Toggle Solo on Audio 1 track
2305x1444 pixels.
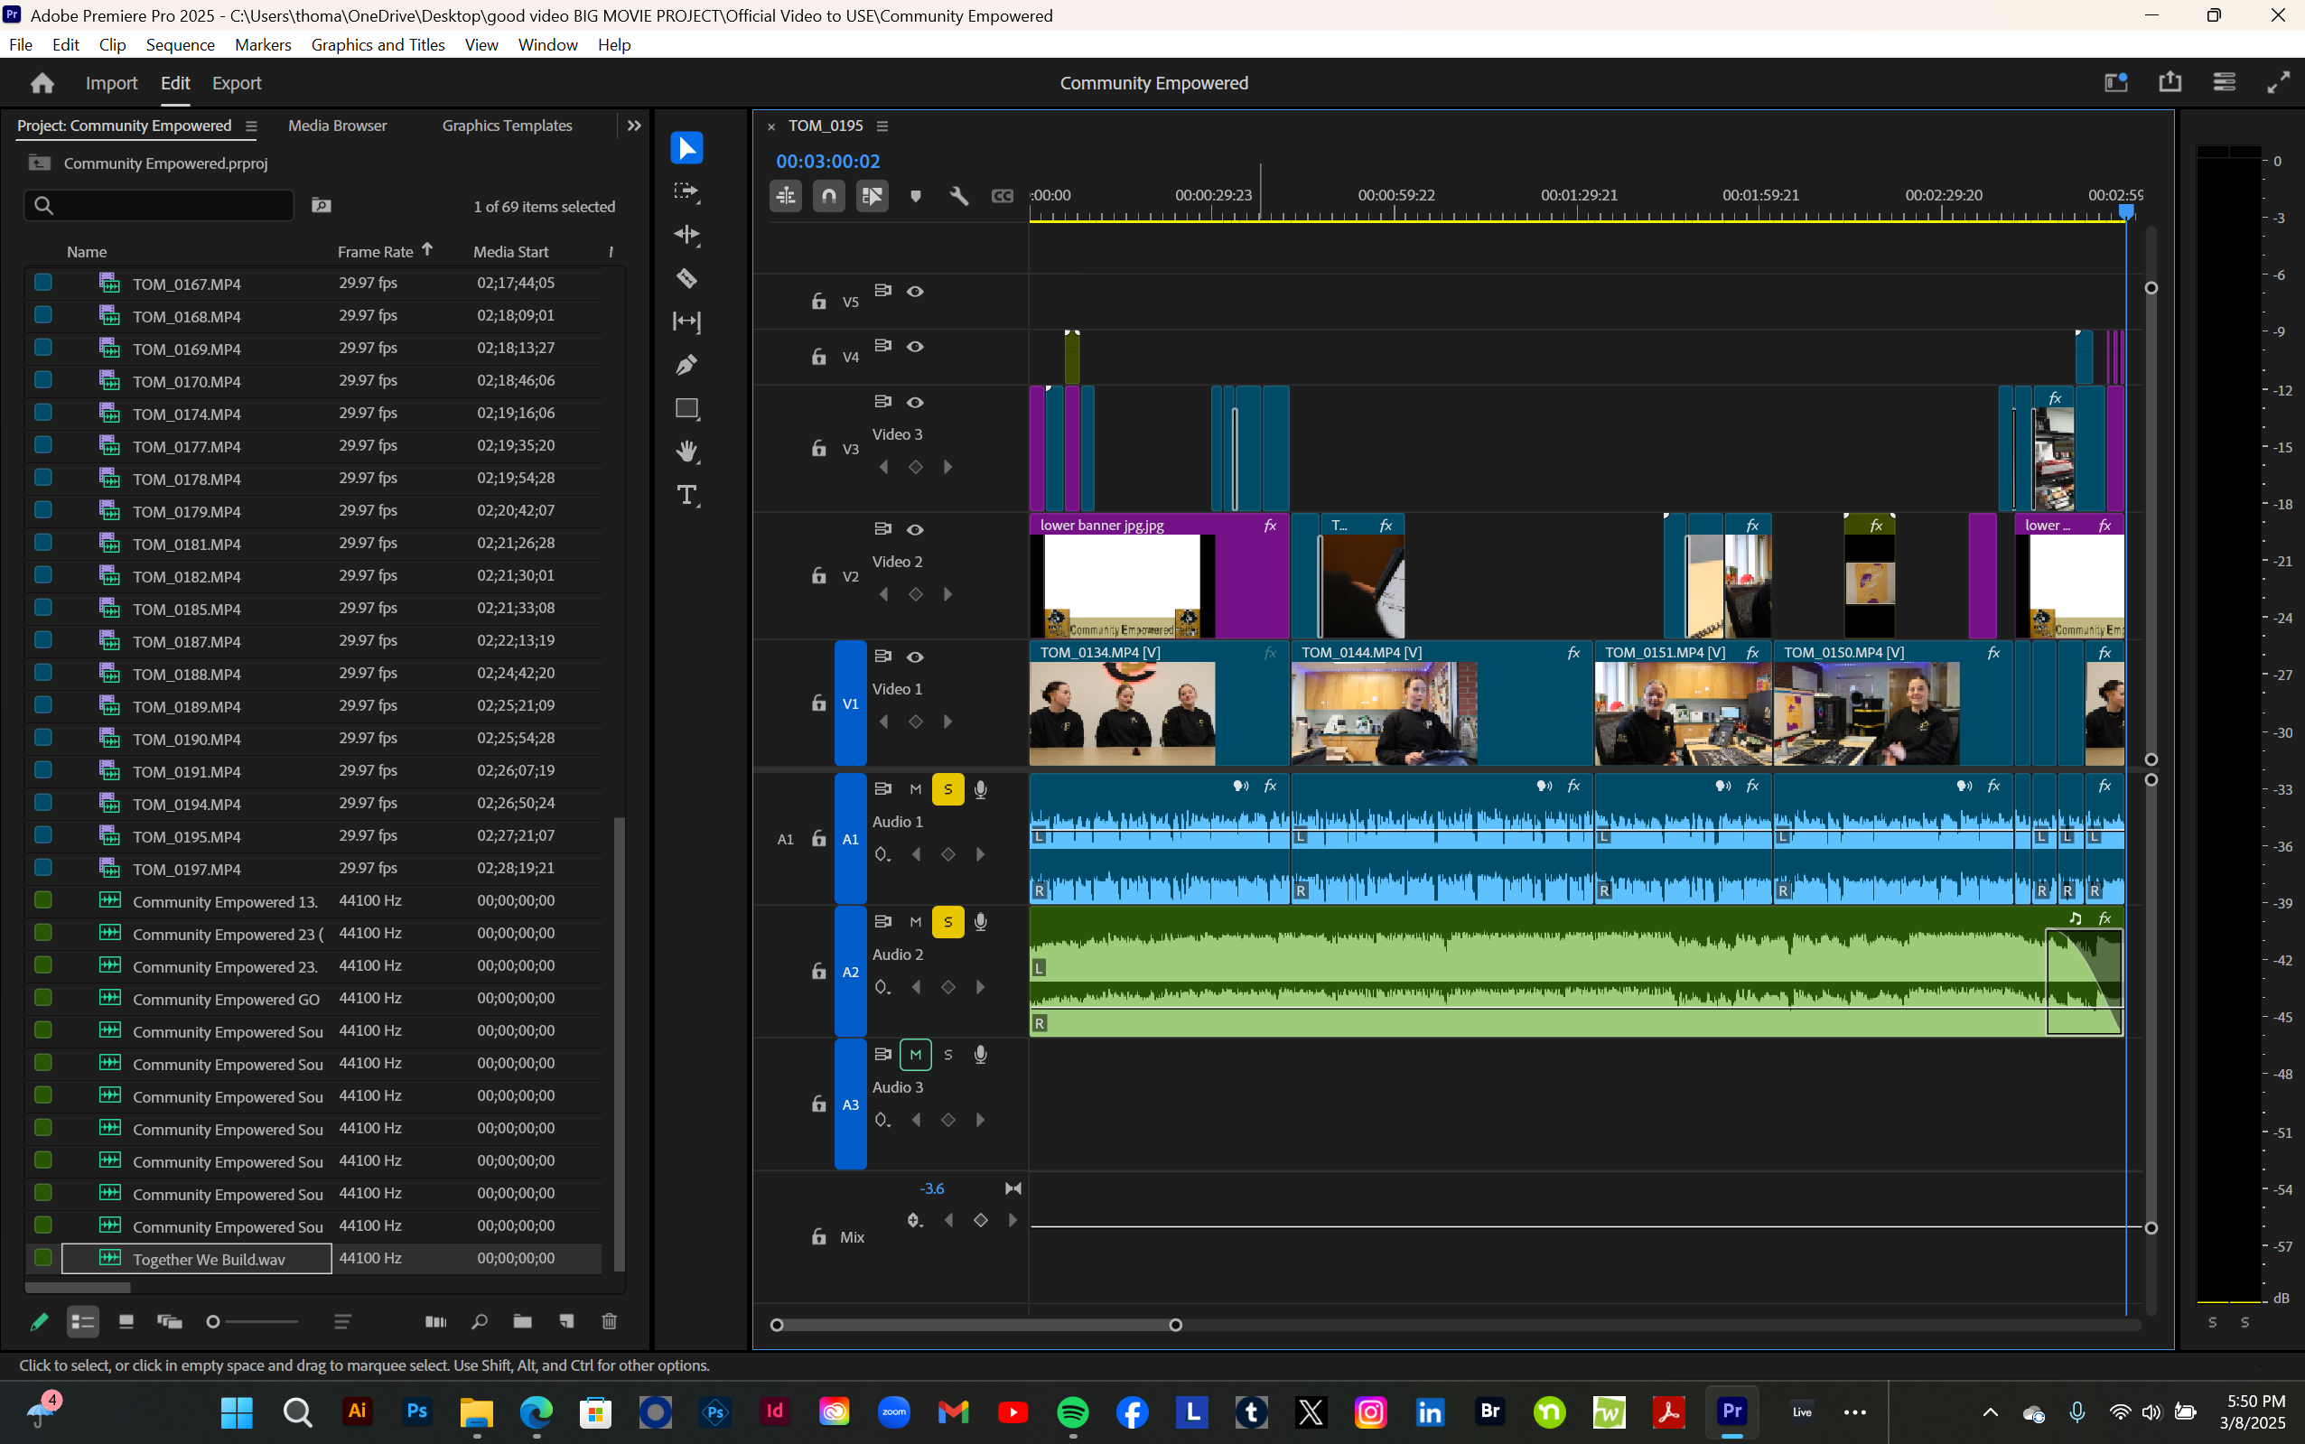point(947,789)
